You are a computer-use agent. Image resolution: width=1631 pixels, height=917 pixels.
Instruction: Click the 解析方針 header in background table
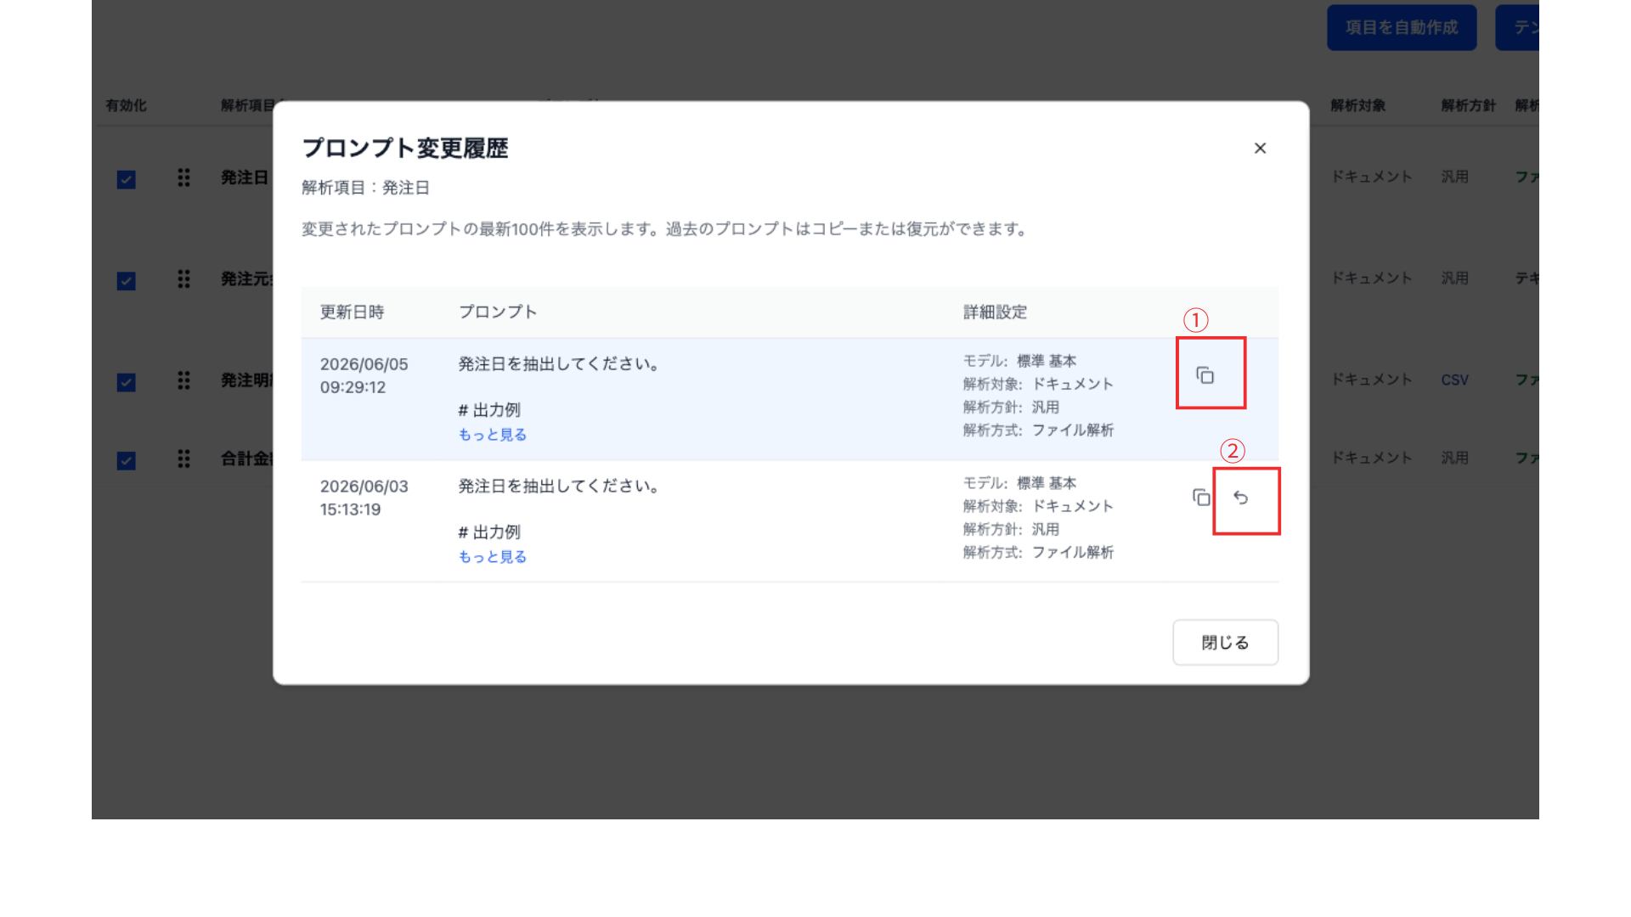[x=1468, y=105]
